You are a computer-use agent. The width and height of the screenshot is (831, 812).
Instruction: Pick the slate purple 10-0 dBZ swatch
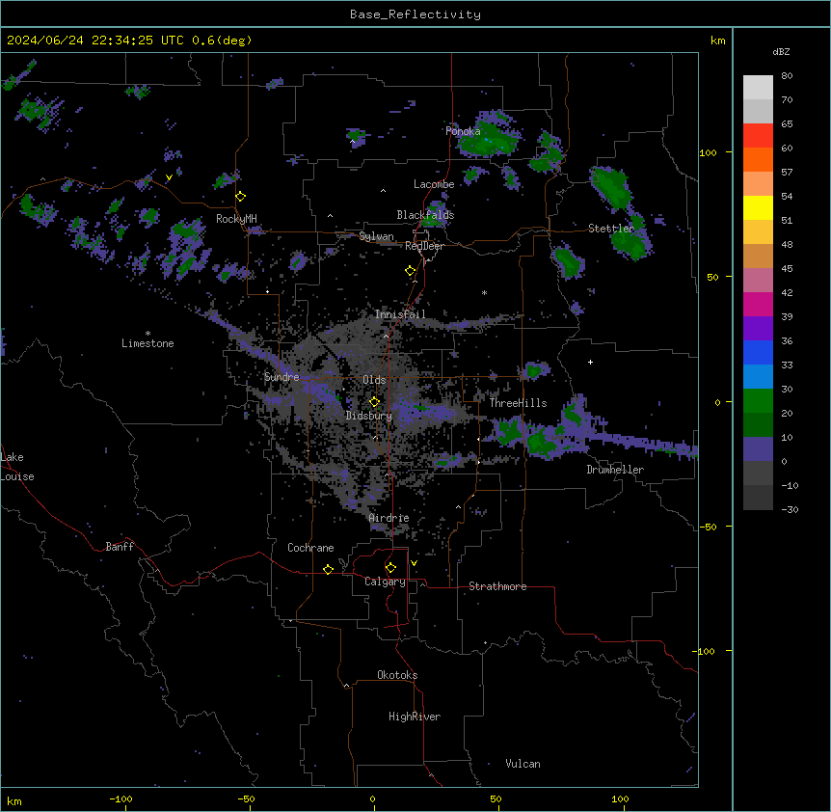tap(758, 449)
